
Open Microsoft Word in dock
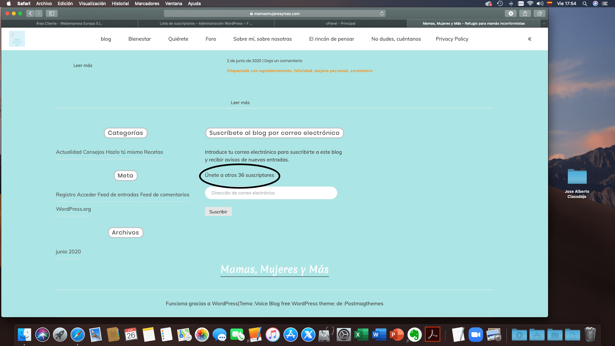379,335
